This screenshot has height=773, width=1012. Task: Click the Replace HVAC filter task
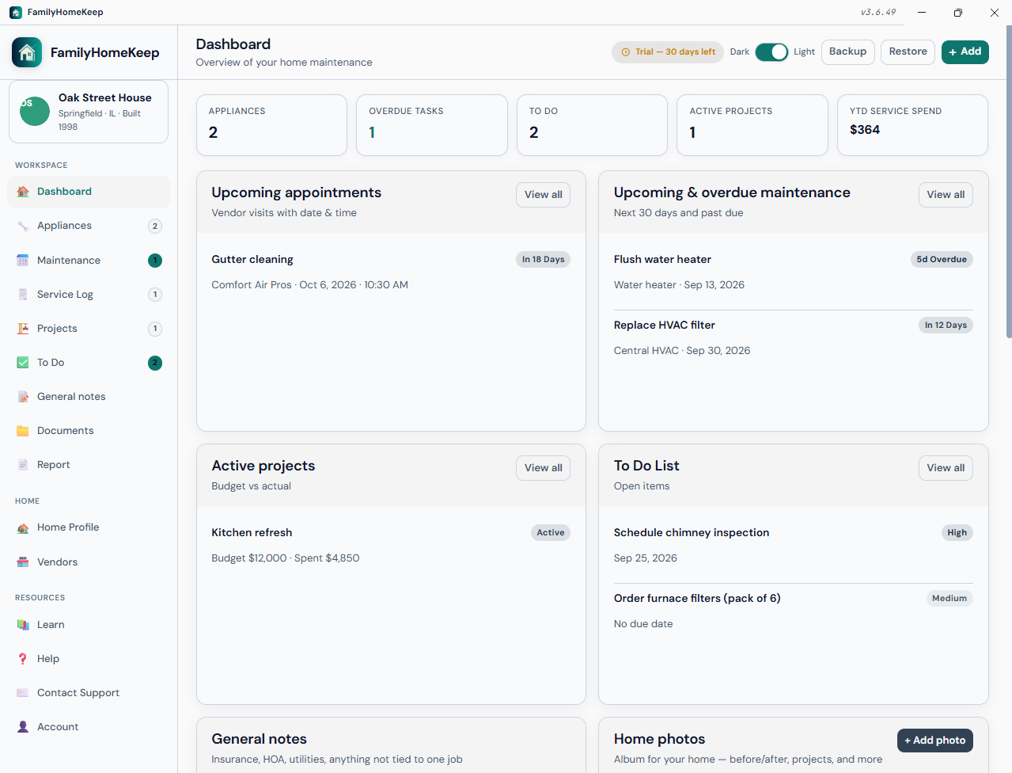[794, 337]
